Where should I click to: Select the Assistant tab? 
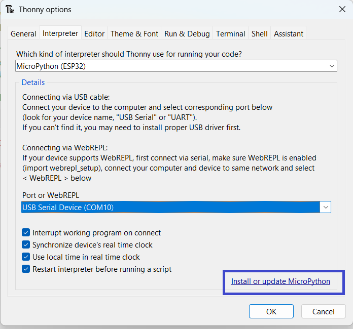(289, 34)
